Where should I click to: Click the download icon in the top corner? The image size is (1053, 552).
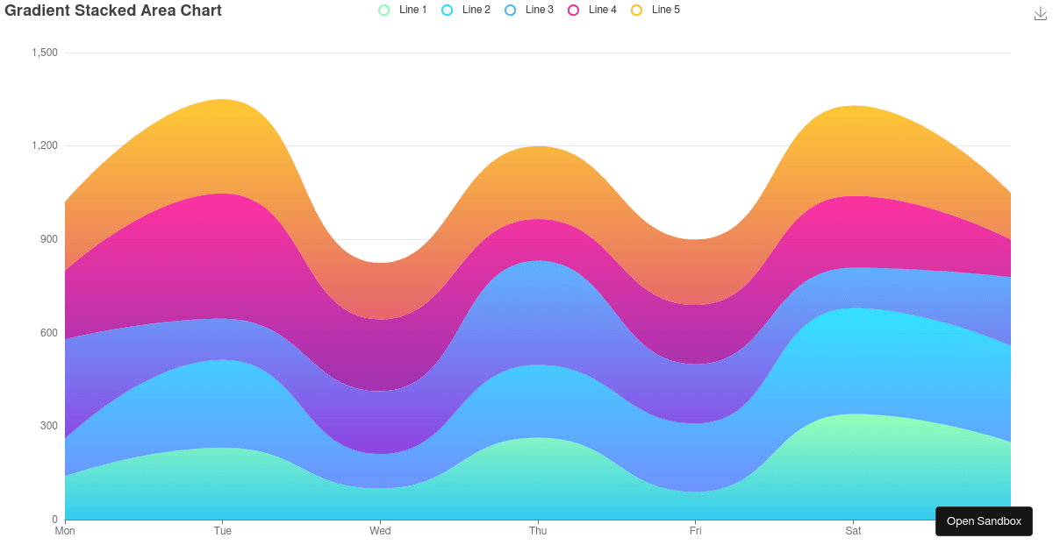(x=1039, y=14)
